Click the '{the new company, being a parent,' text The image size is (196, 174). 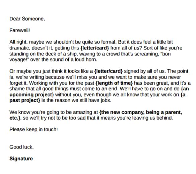141,112
